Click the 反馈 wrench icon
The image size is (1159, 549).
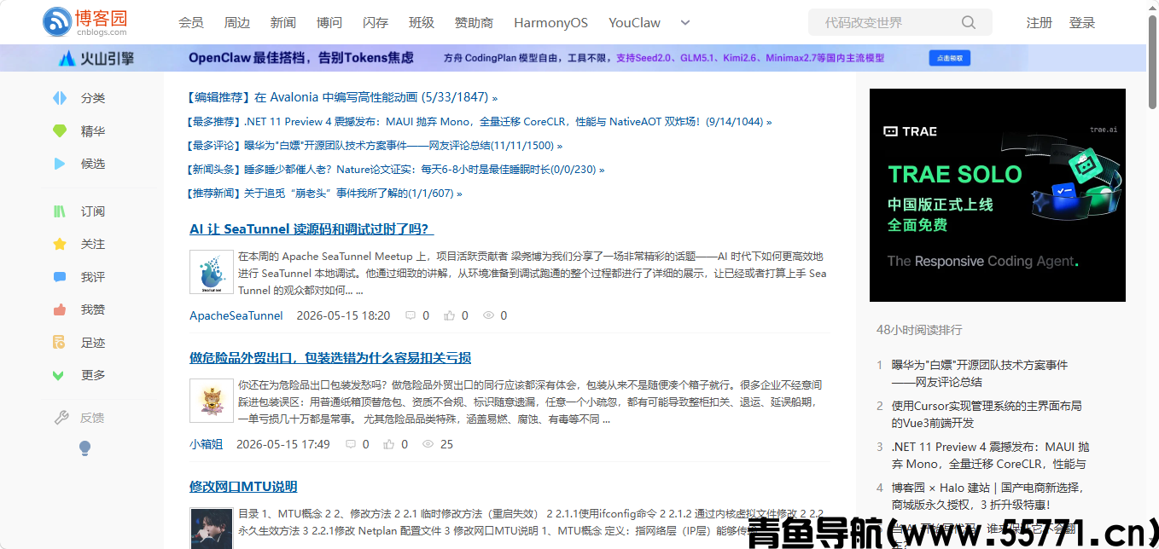[61, 418]
